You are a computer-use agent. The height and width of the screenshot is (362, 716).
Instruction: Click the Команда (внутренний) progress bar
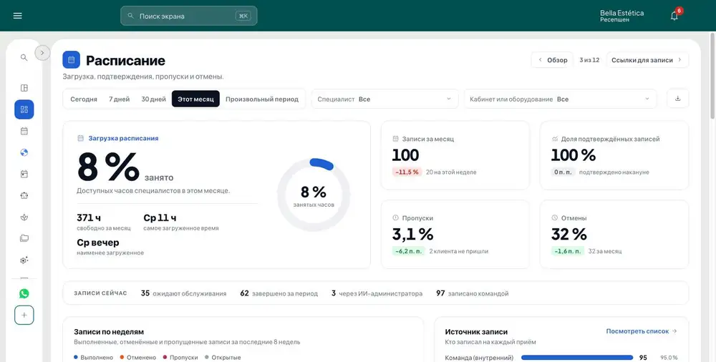(577, 358)
